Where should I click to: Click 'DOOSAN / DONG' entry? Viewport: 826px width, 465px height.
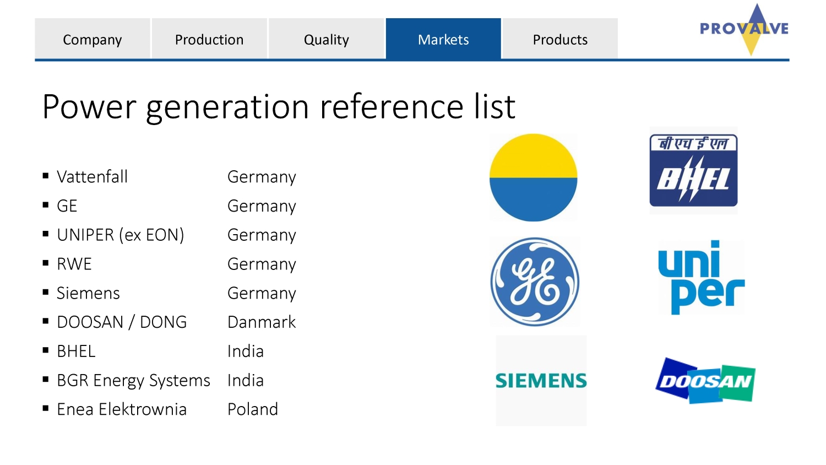click(122, 322)
